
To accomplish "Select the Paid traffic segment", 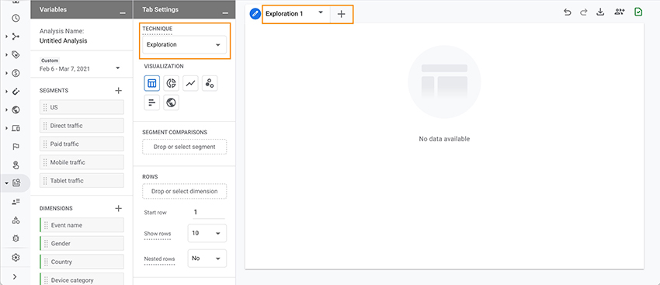I will tap(82, 144).
